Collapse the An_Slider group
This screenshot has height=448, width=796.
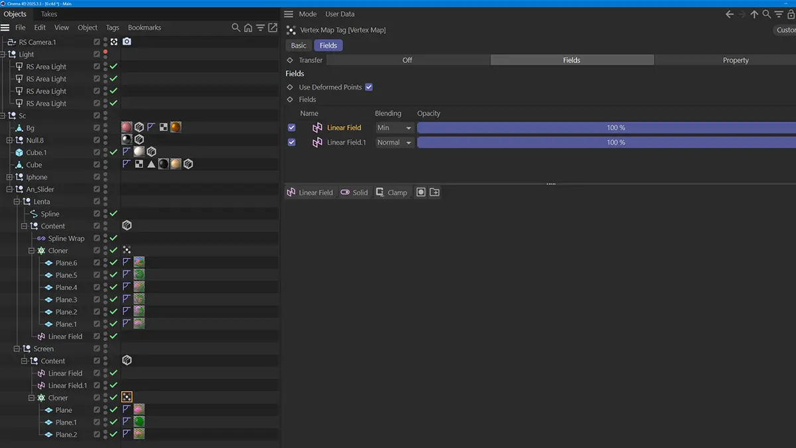[10, 189]
